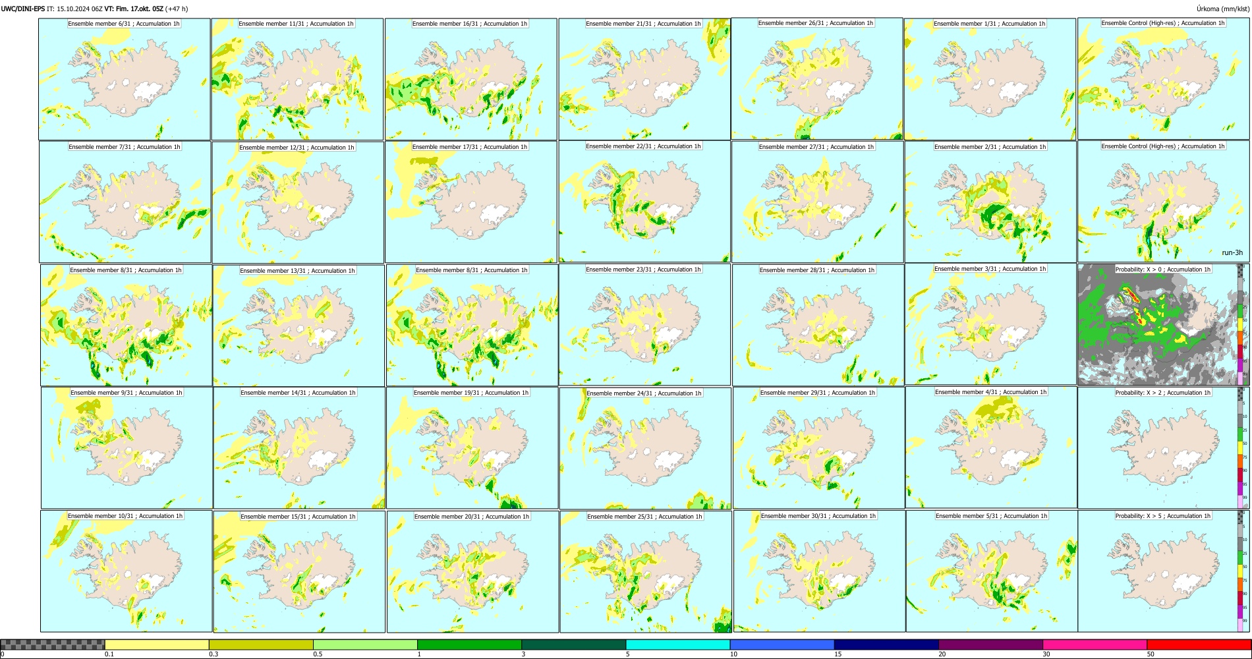Open the Ensemble member 2/31 map panel
This screenshot has width=1252, height=659.
point(991,202)
